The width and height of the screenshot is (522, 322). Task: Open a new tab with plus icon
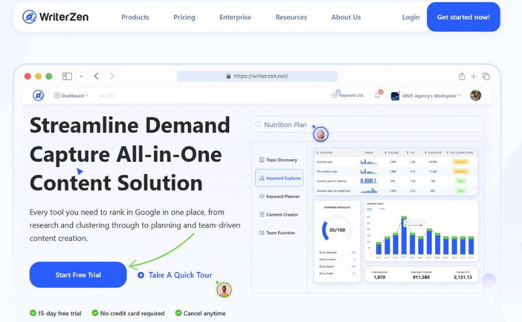tap(473, 76)
